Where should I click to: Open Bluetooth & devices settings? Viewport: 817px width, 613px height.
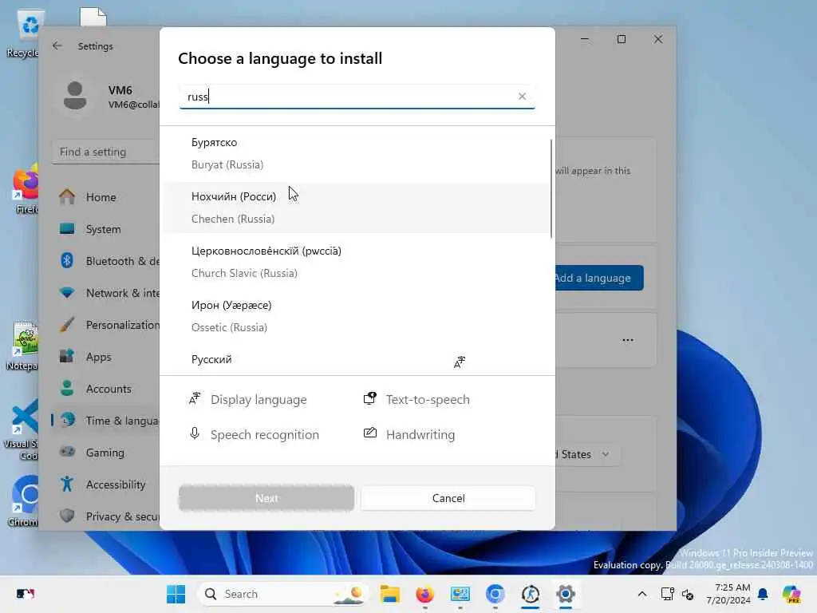[107, 261]
